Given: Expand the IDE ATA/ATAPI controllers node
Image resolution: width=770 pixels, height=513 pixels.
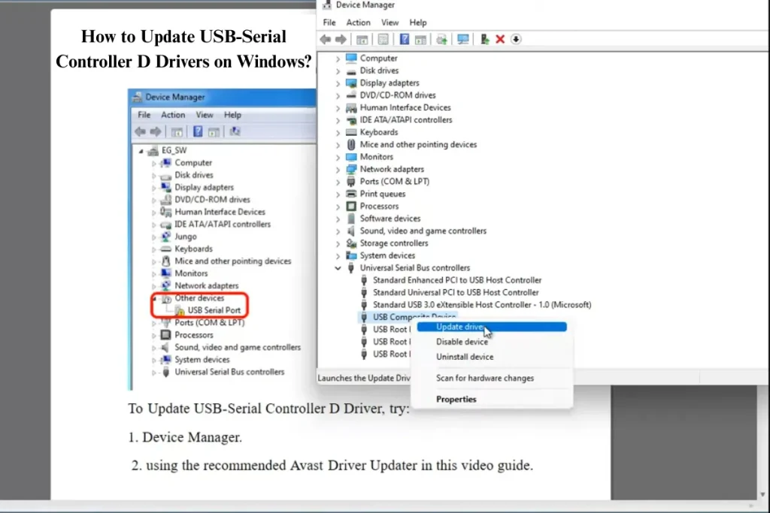Looking at the screenshot, I should click(x=338, y=119).
